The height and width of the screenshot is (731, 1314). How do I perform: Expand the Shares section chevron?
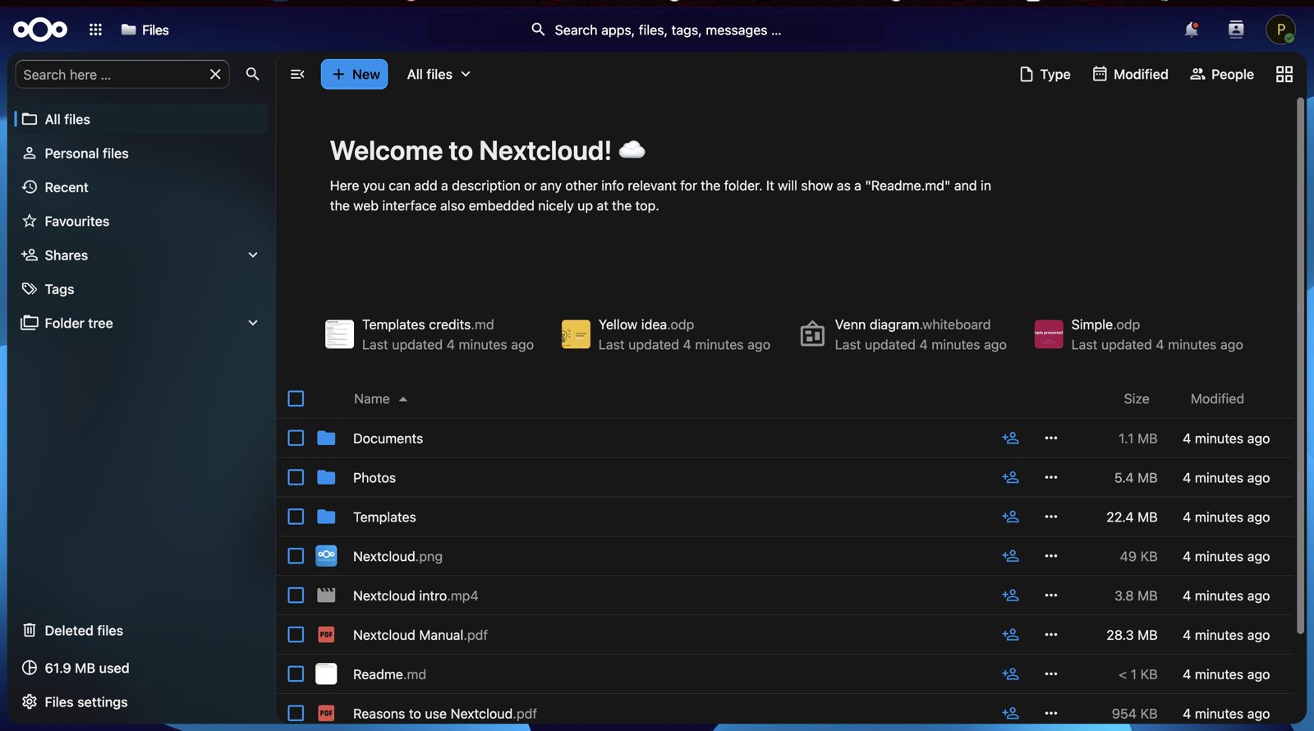tap(253, 255)
